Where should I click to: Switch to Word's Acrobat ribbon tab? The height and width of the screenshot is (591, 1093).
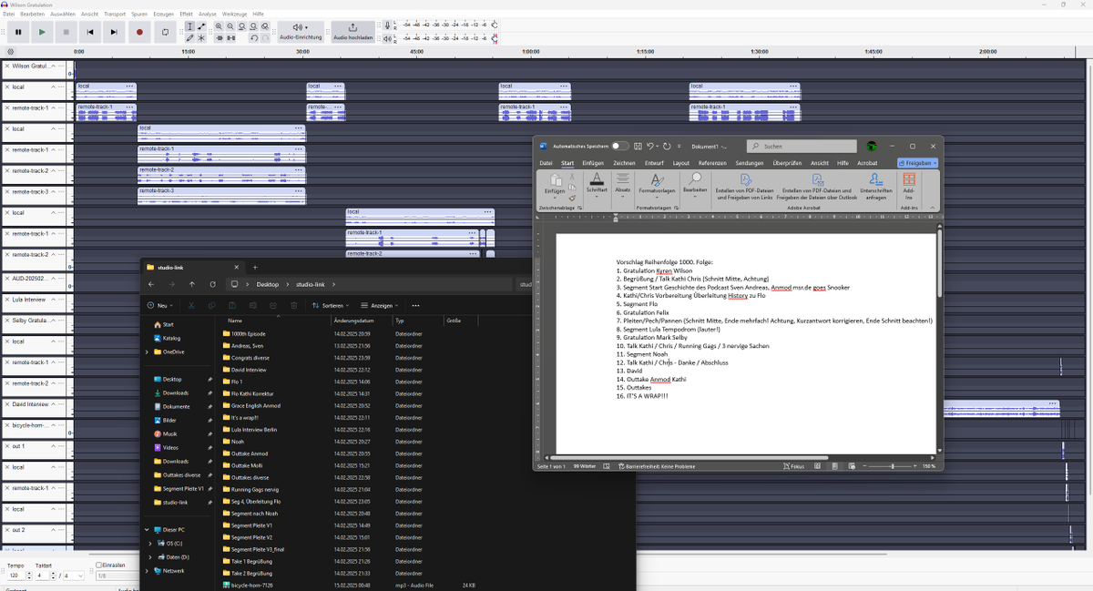[x=867, y=163]
